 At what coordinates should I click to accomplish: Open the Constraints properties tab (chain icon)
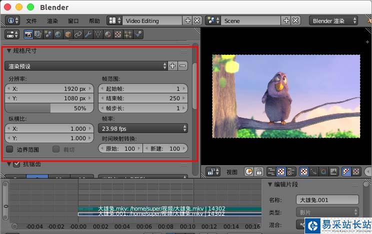(x=78, y=34)
